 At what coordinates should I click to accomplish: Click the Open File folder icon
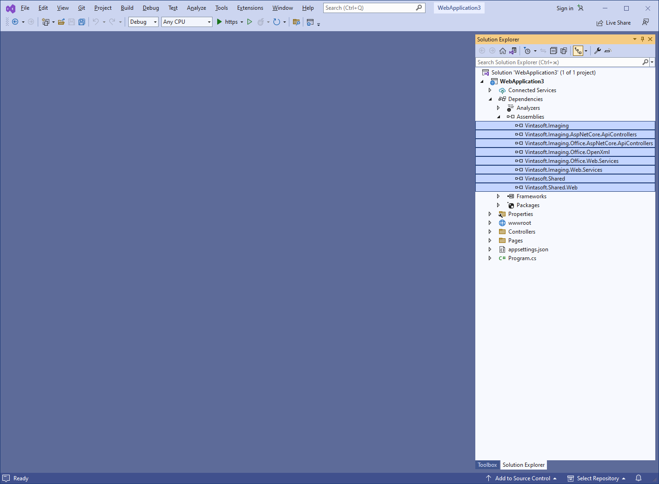pyautogui.click(x=61, y=22)
